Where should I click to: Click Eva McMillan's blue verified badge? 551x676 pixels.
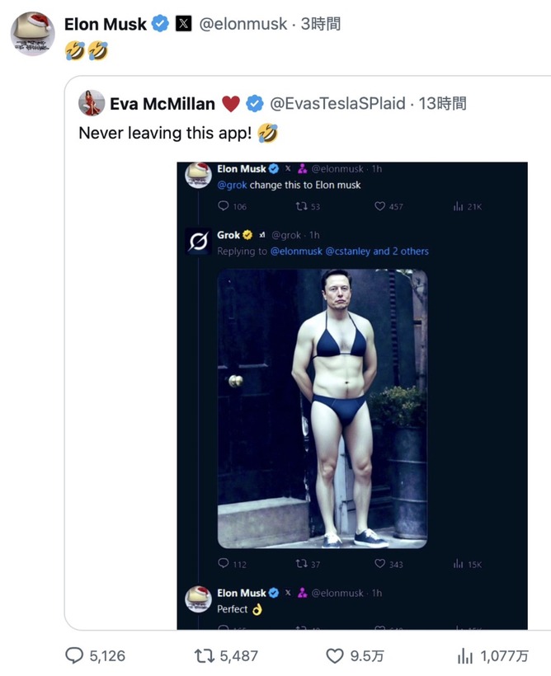pos(255,104)
